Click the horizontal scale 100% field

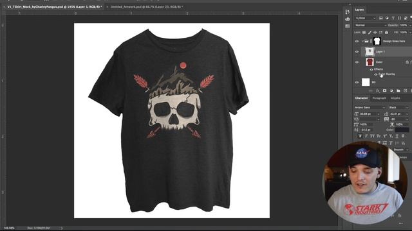(402, 124)
